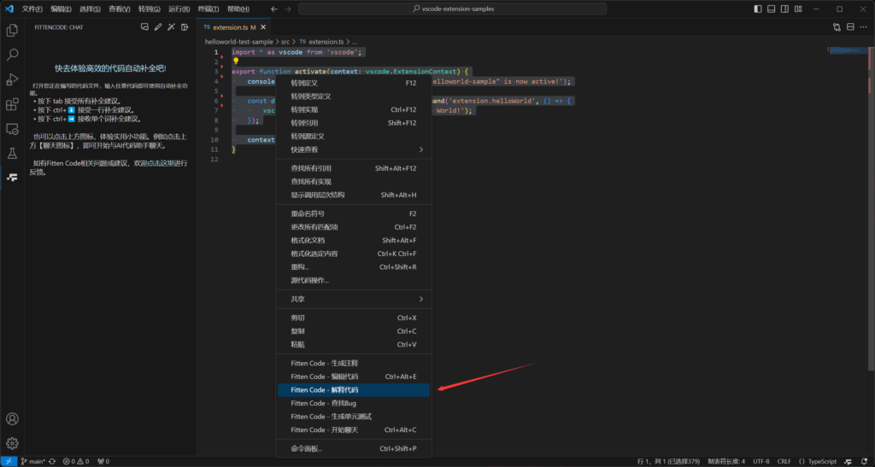The image size is (875, 467).
Task: Click the lightbulb code action icon
Action: [x=236, y=61]
